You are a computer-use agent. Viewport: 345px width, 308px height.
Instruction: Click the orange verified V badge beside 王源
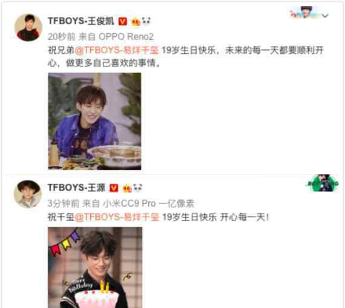[x=114, y=188]
